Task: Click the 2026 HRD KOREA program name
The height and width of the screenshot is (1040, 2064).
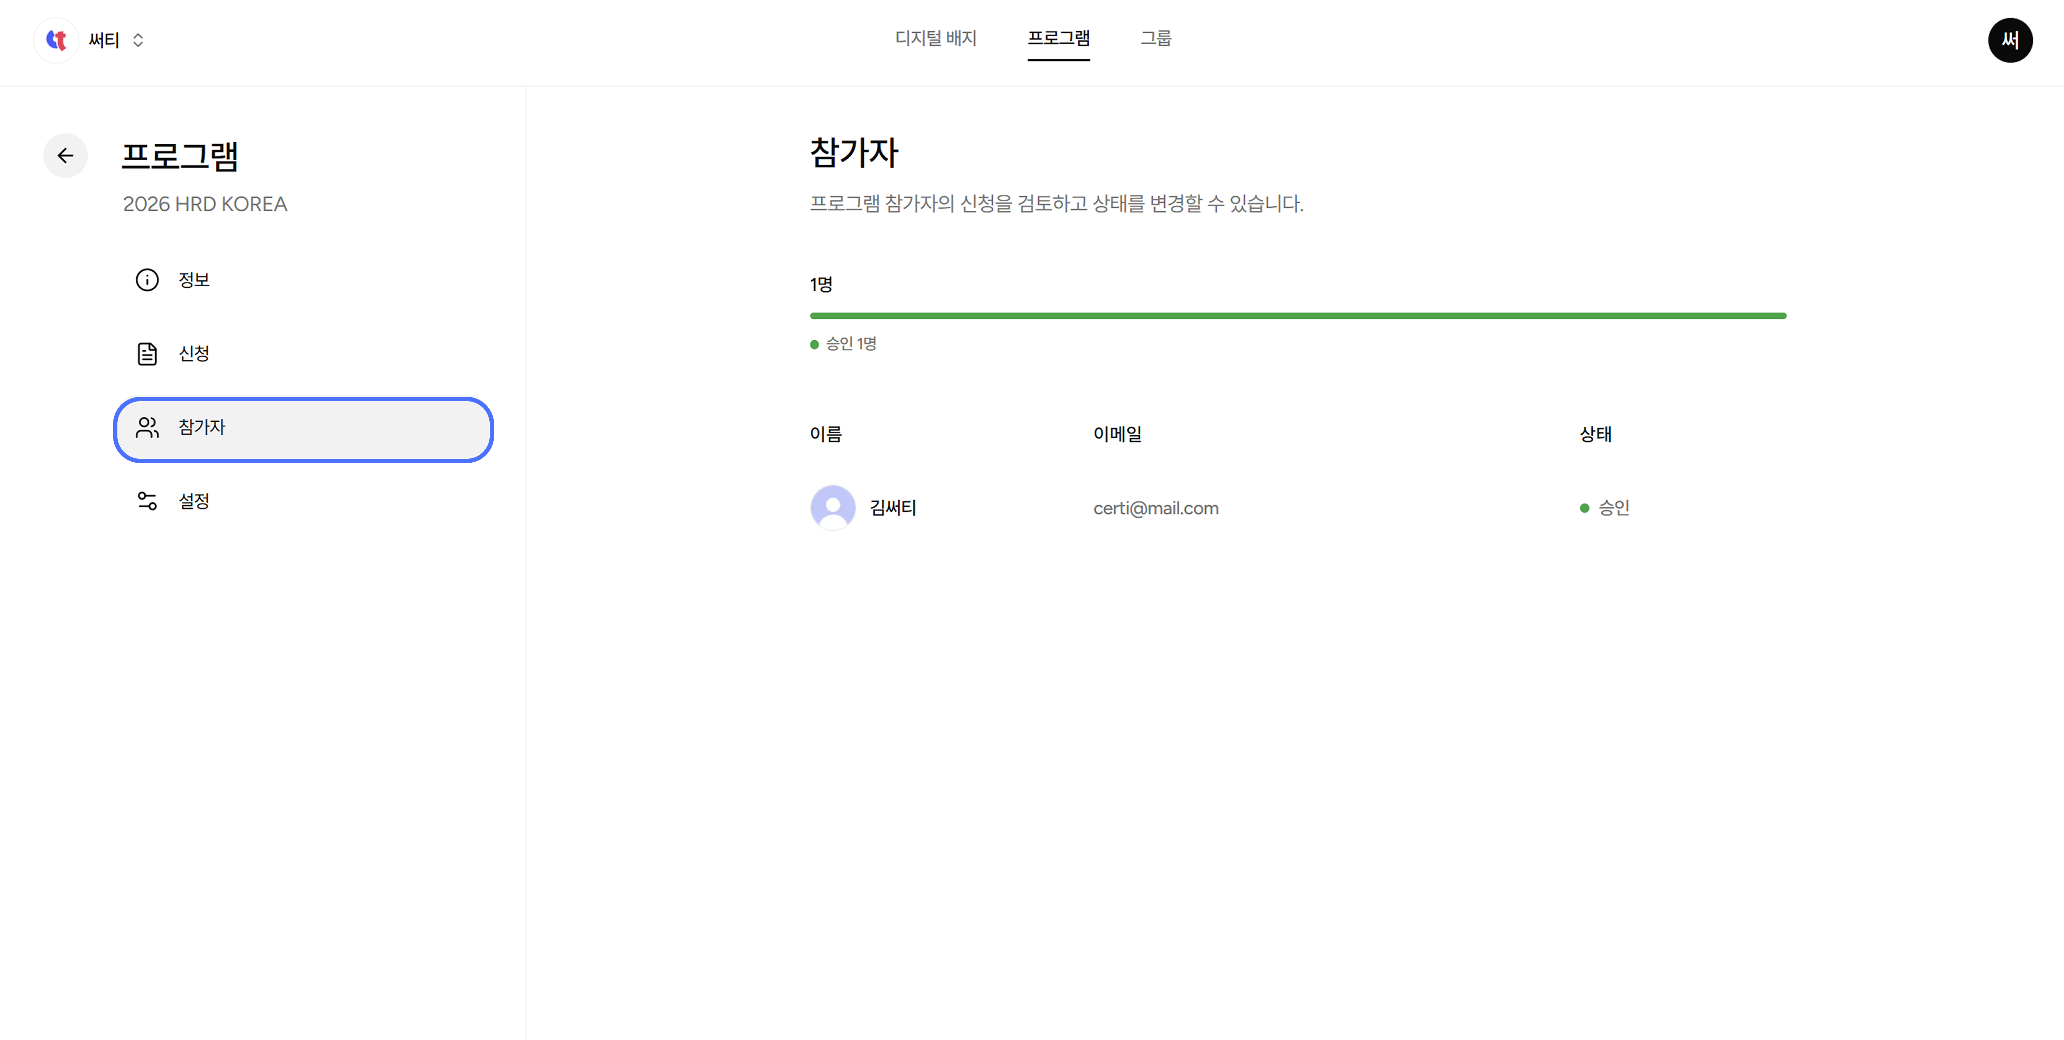Action: pyautogui.click(x=205, y=204)
